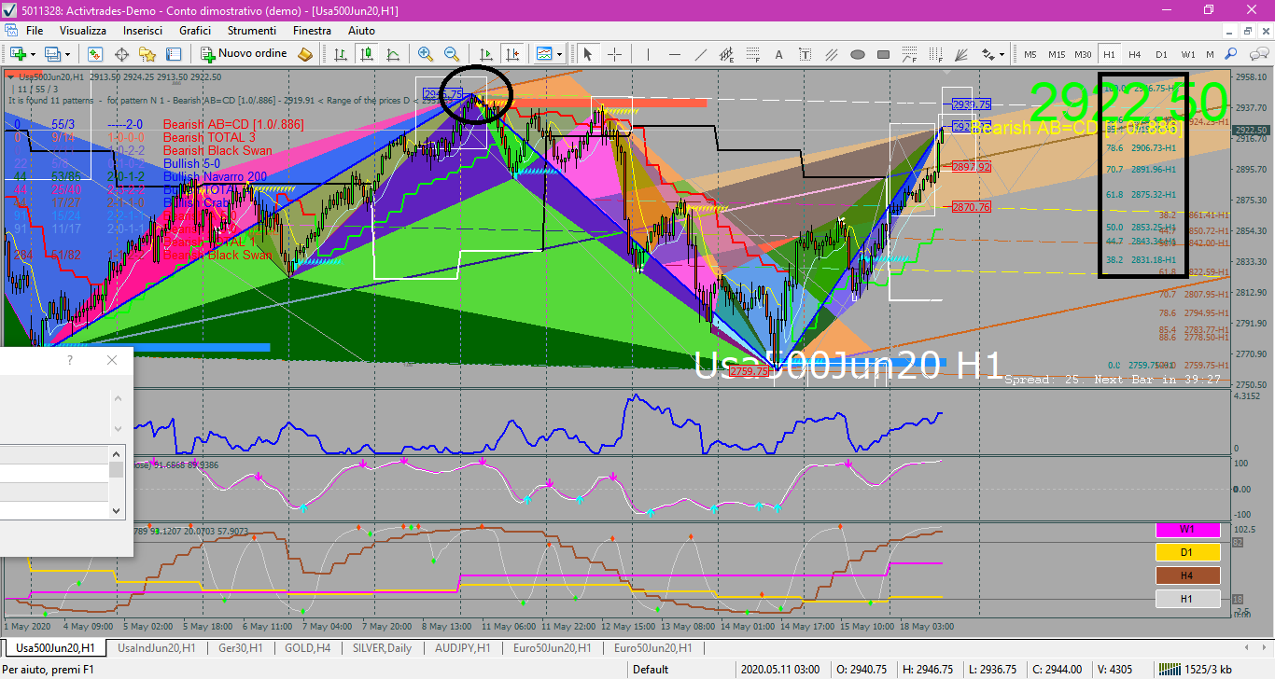Switch to the M30 timeframe
The image size is (1275, 679).
pyautogui.click(x=1083, y=54)
